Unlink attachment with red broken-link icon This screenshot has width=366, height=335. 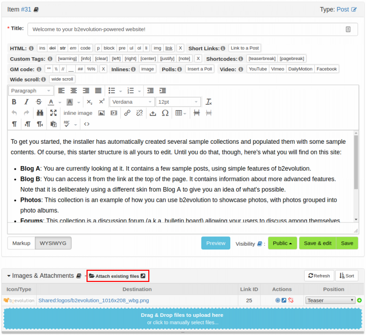pos(291,300)
